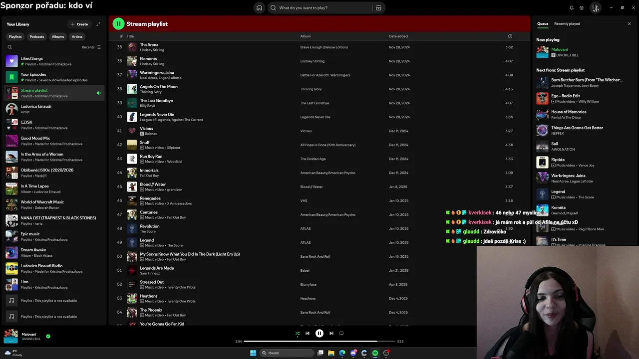Open OBS Studio icon in the taskbar
This screenshot has height=359, width=639.
(x=386, y=353)
